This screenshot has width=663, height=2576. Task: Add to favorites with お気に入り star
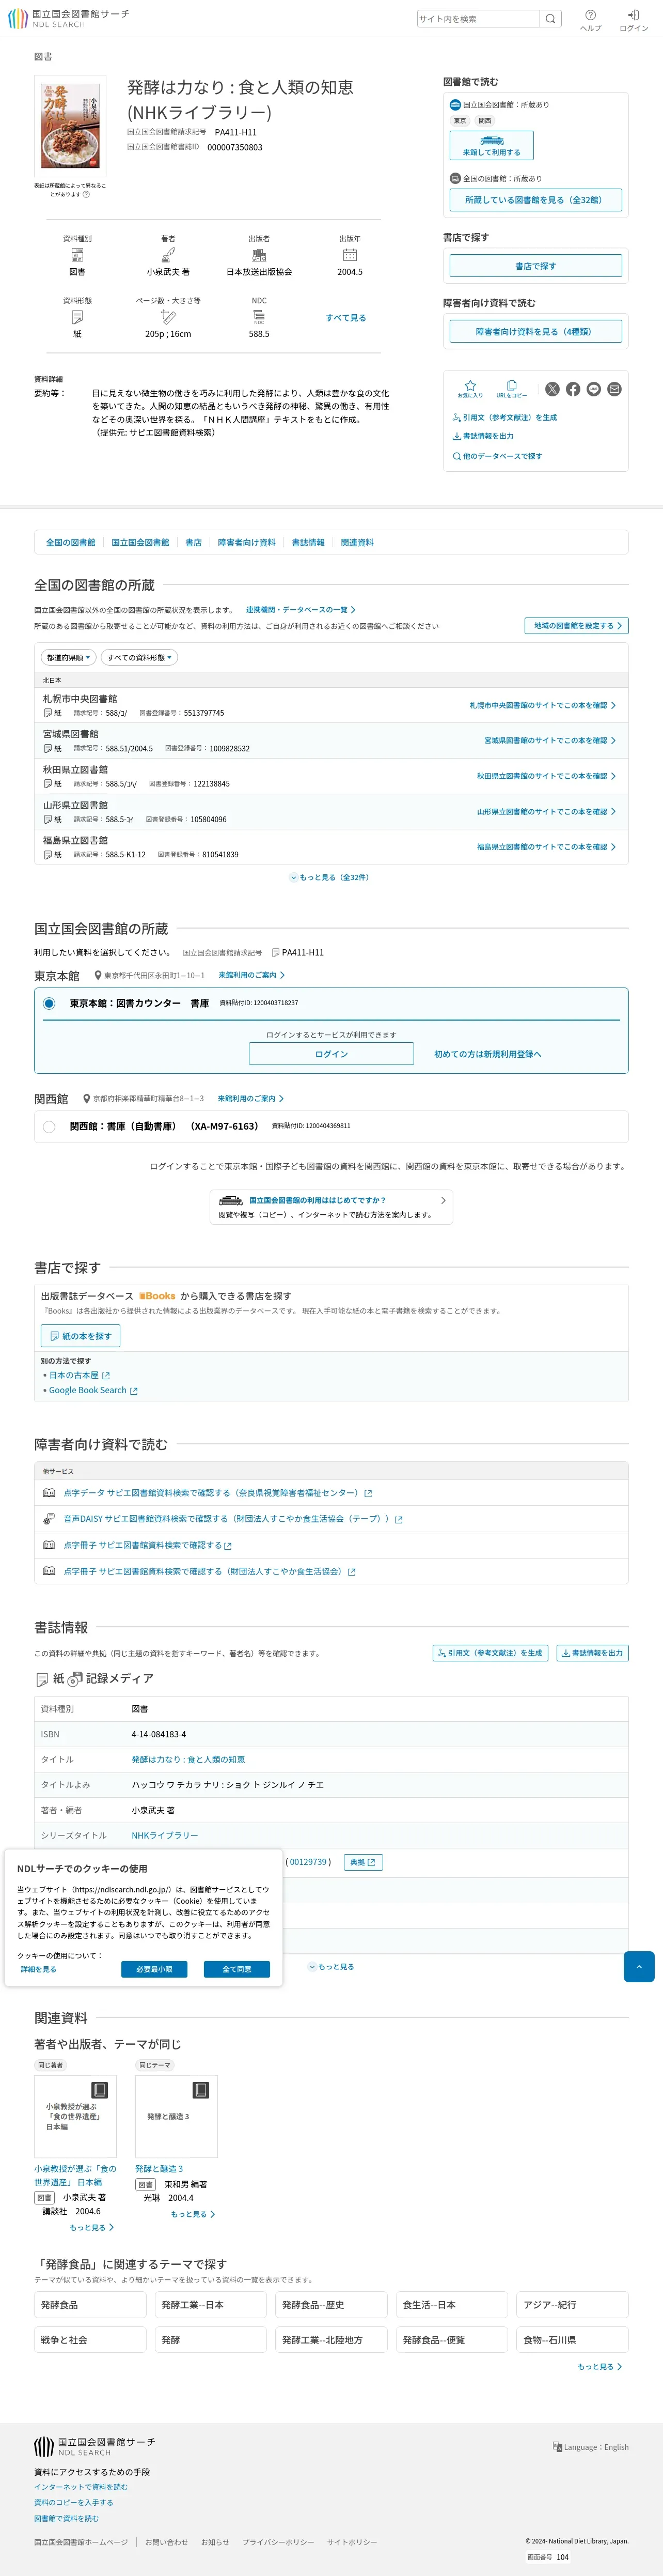(x=470, y=389)
